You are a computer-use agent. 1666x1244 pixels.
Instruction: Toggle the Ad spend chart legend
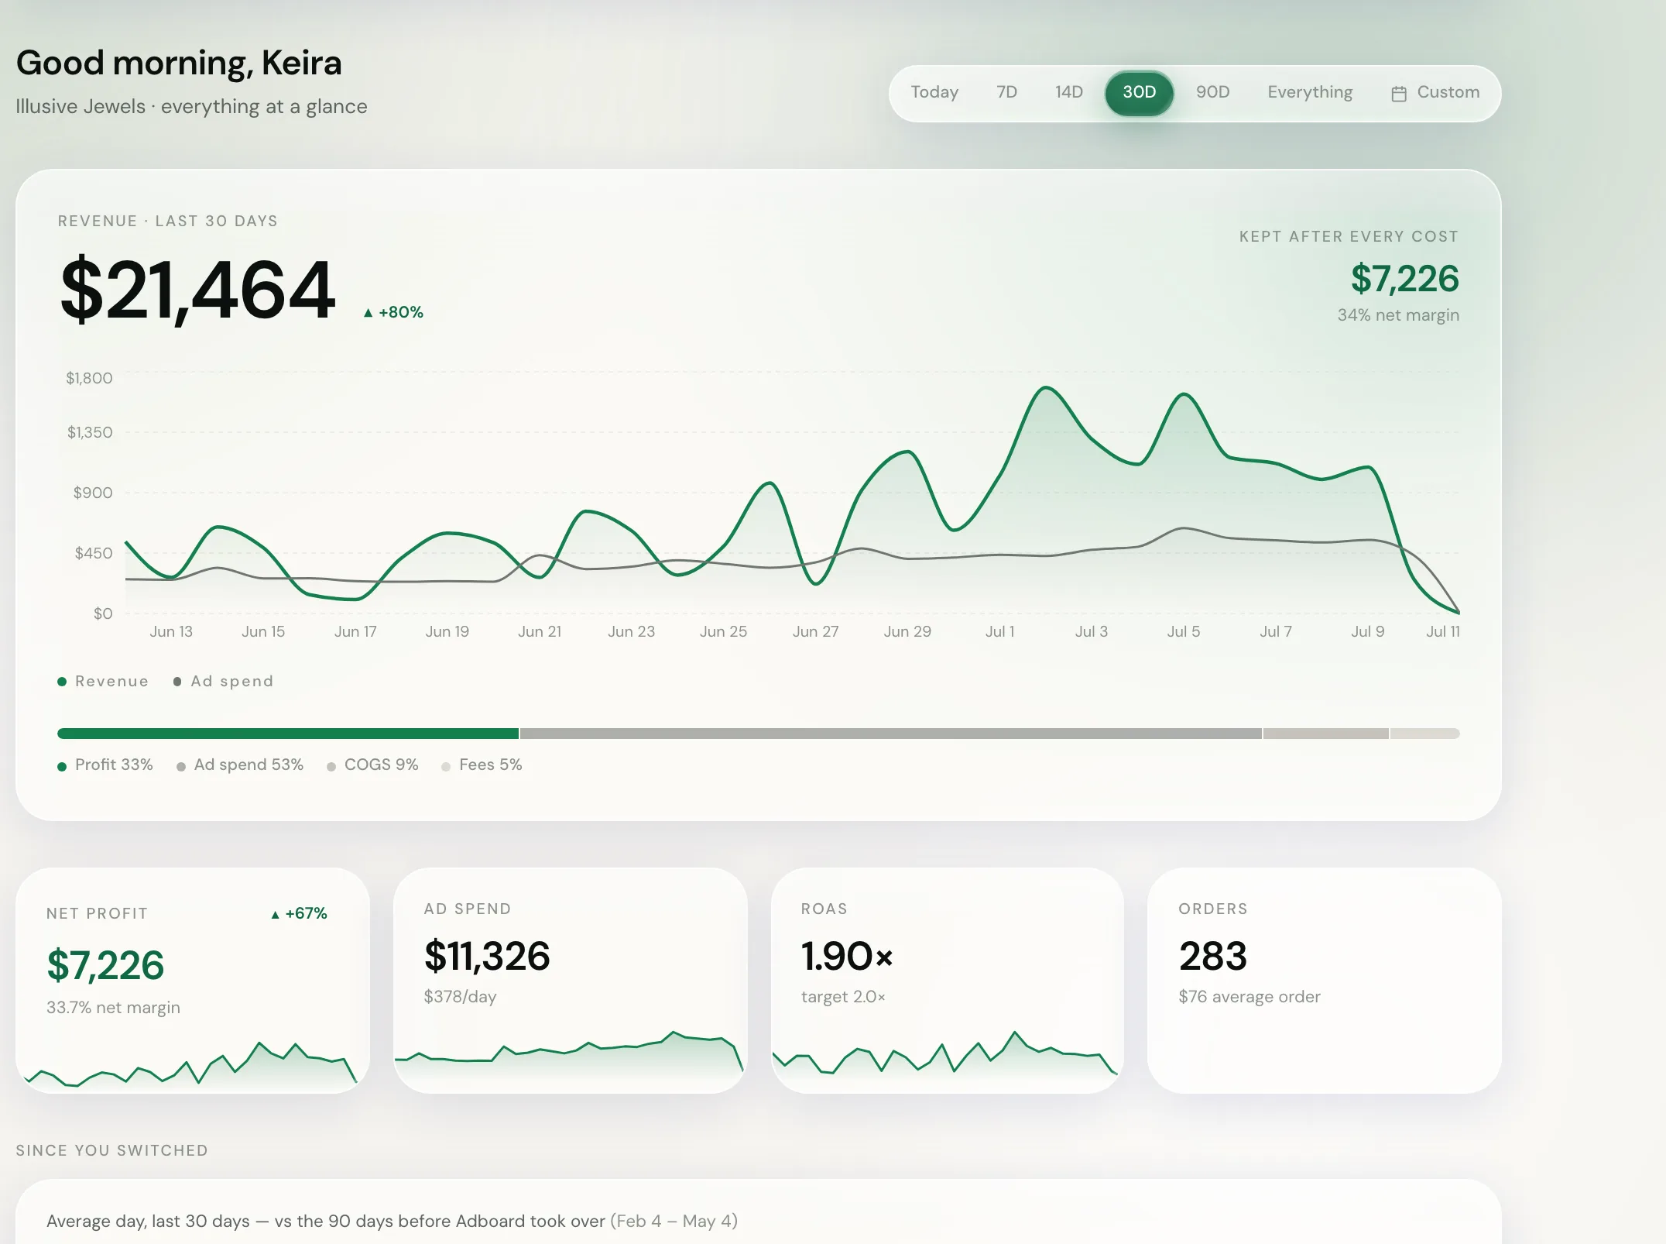[223, 681]
